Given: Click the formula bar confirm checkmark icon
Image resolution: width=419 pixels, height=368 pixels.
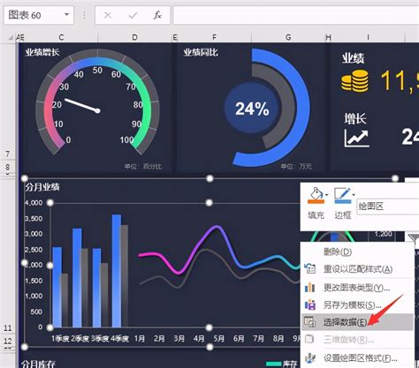Looking at the screenshot, I should point(133,15).
